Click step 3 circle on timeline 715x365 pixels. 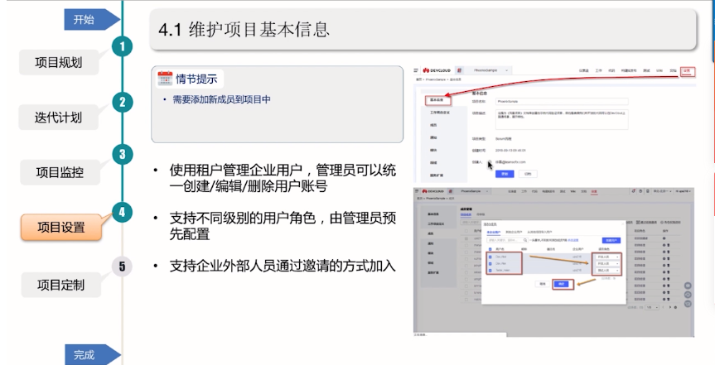point(122,155)
